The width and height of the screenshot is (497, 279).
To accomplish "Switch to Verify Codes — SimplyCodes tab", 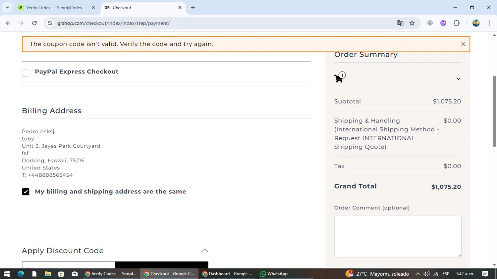I will click(56, 8).
